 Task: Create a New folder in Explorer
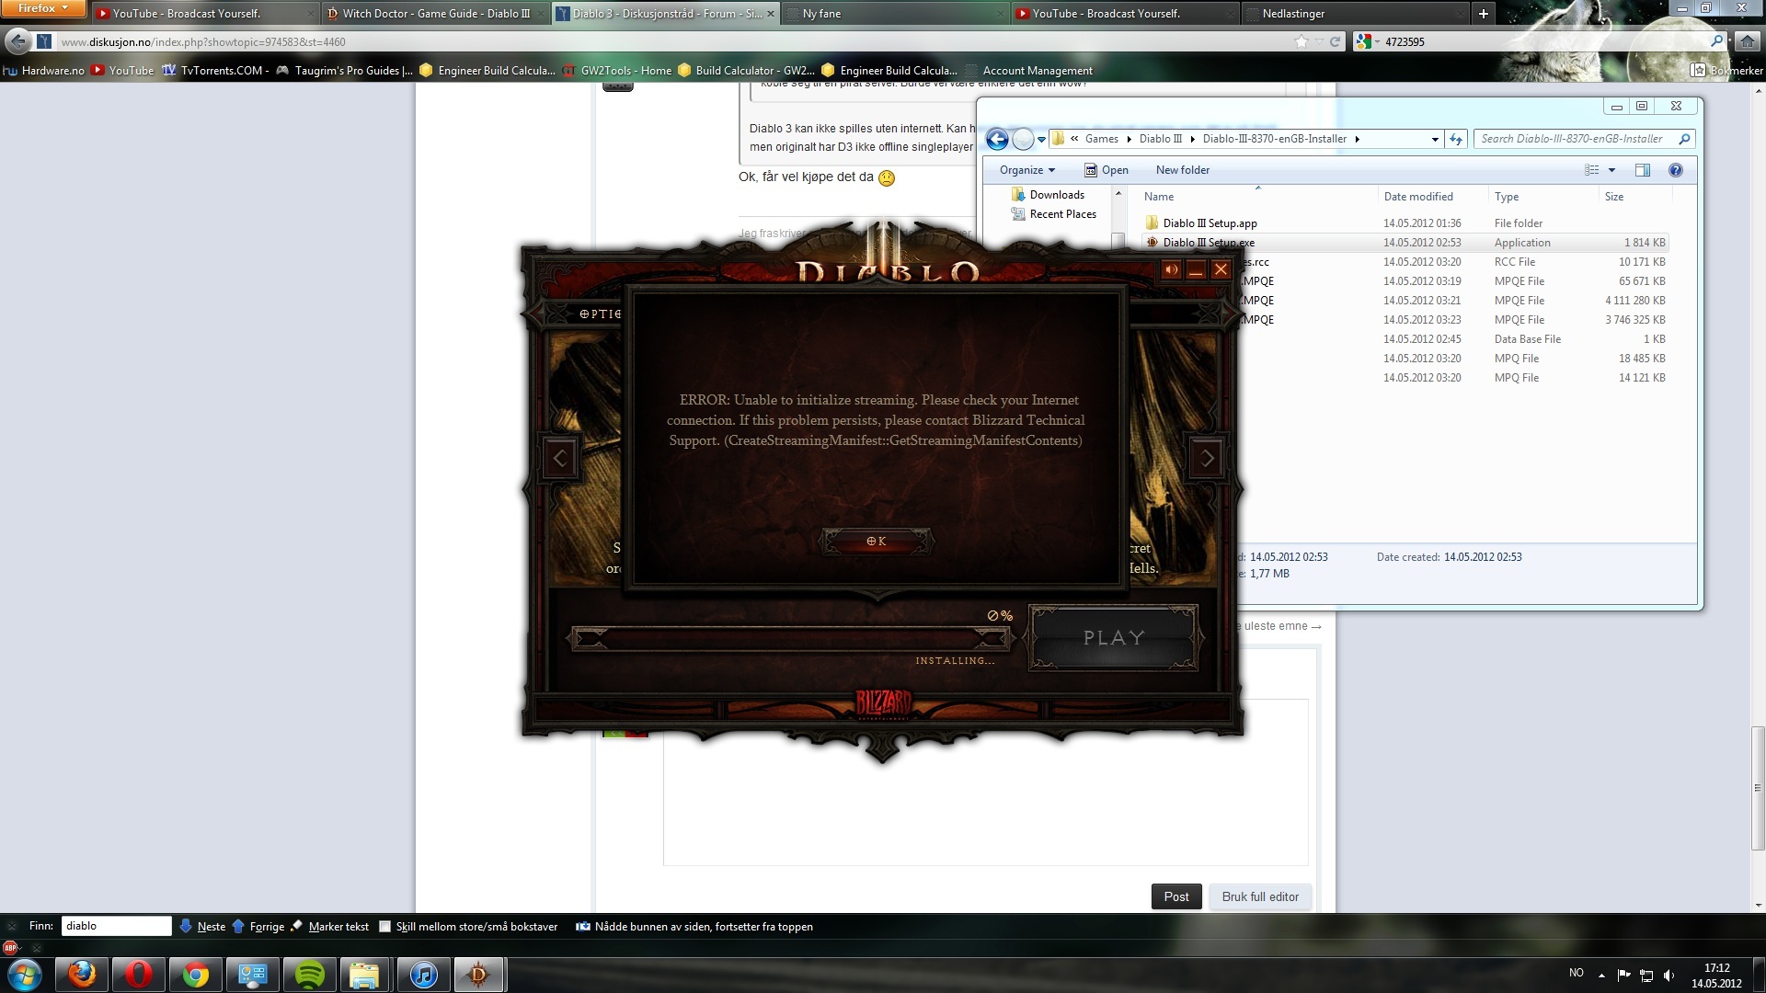(1183, 170)
